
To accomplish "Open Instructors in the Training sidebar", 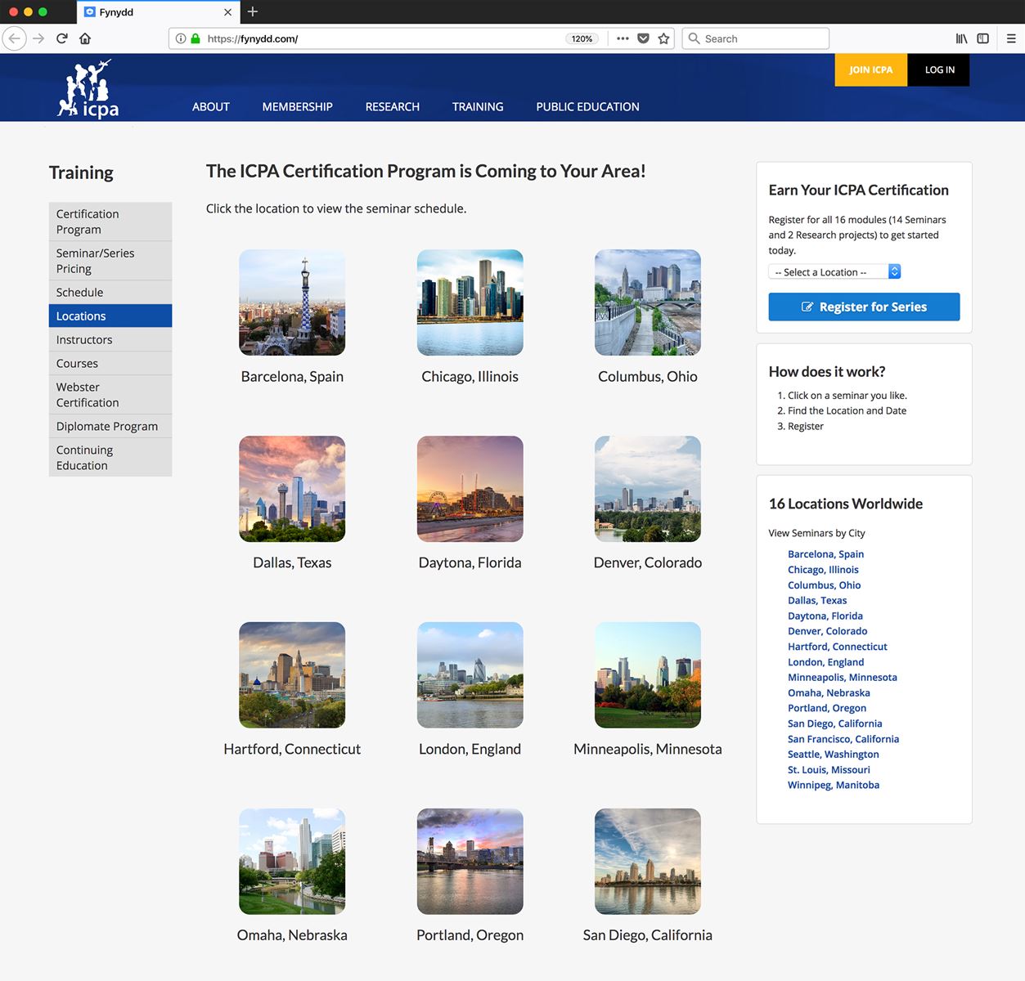I will click(x=110, y=340).
